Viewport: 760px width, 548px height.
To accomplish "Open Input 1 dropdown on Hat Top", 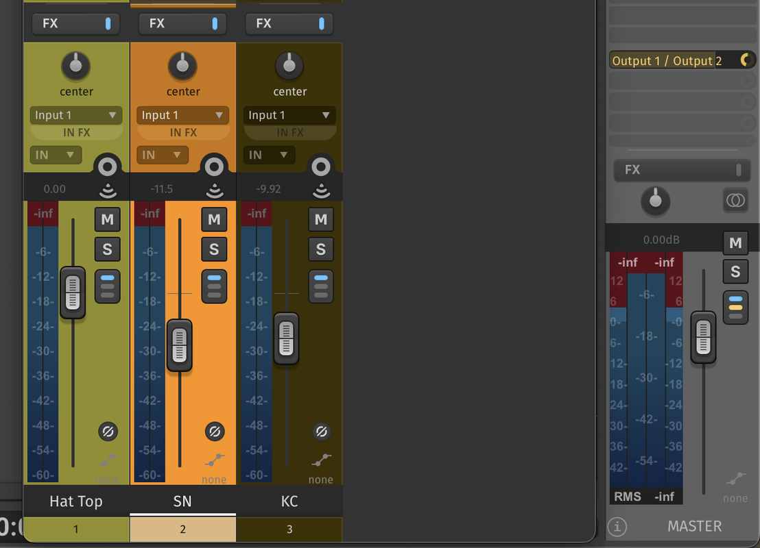I will 76,115.
